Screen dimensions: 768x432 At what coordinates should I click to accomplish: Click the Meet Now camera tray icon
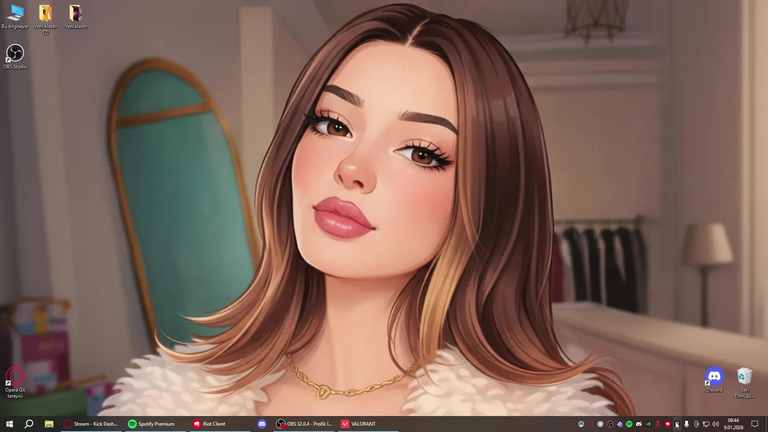696,424
